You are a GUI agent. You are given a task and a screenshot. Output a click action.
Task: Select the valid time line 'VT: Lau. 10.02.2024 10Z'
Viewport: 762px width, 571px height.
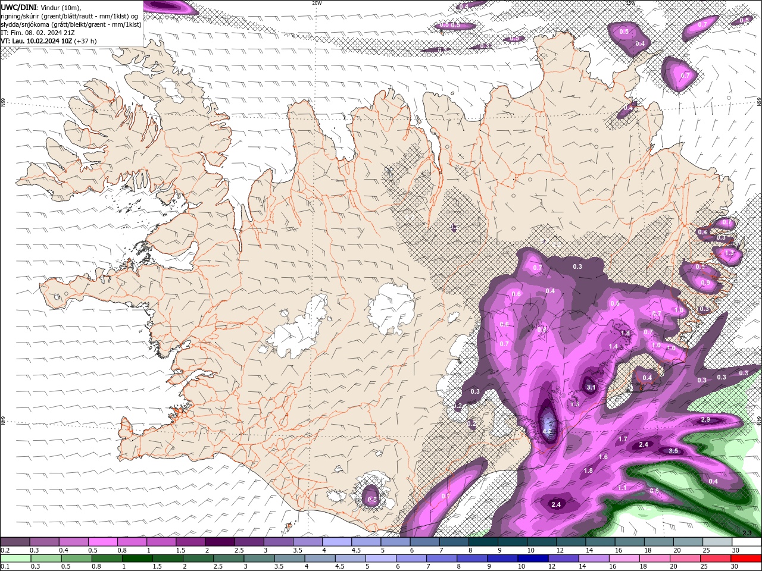click(x=37, y=41)
